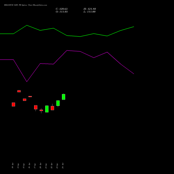Click the close price value C: 120.65
Screen dimensions: 174x174
[62, 9]
